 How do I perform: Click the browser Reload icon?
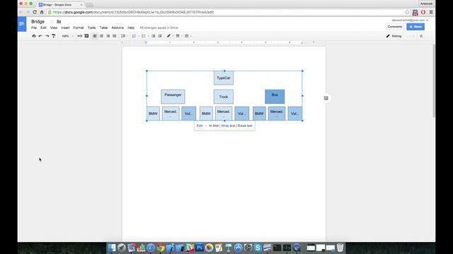coord(35,12)
